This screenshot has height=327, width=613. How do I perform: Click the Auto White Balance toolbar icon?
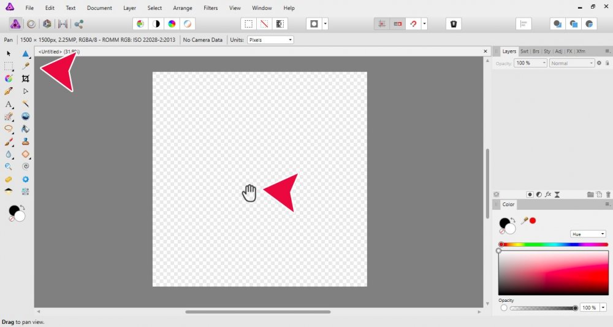(x=188, y=24)
